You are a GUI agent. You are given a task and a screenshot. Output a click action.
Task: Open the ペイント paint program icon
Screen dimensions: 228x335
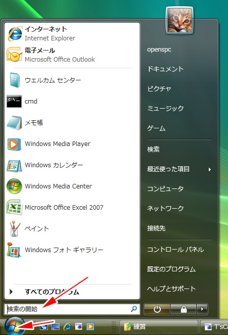click(15, 228)
